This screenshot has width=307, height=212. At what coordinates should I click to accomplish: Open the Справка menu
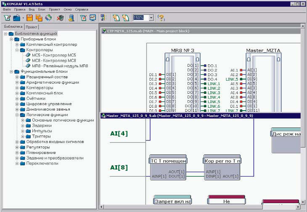pyautogui.click(x=82, y=9)
